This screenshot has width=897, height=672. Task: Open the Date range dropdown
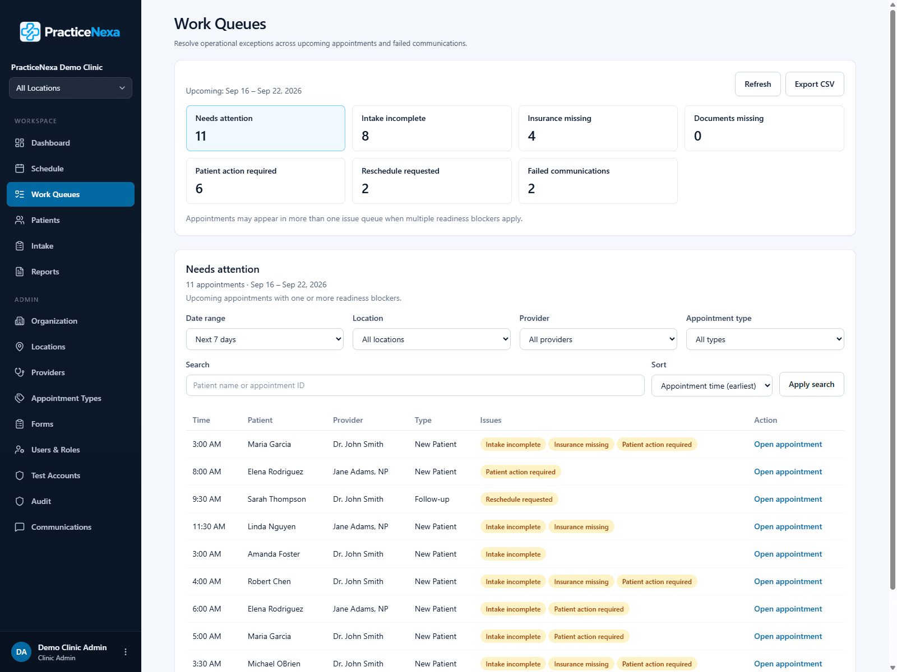(265, 339)
